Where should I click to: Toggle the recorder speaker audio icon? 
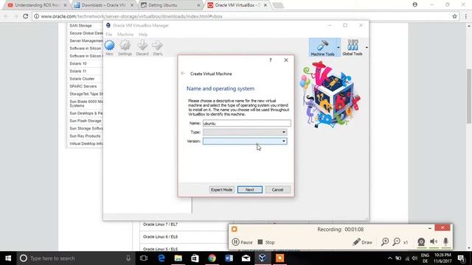pos(434,241)
